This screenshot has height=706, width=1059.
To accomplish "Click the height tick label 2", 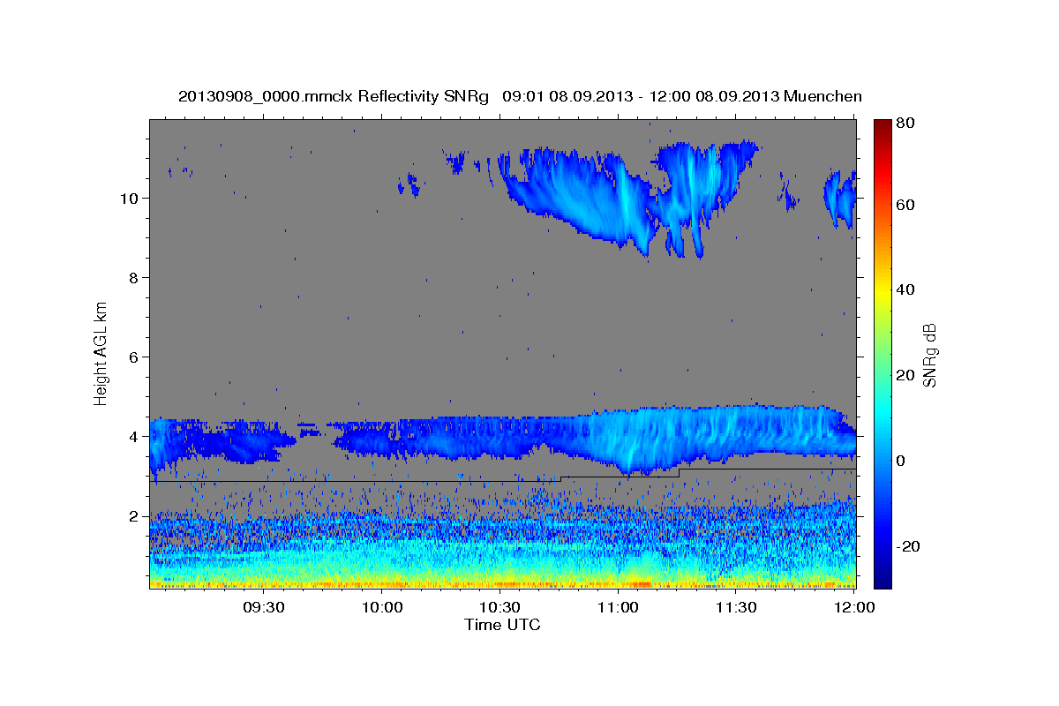I will pos(134,515).
